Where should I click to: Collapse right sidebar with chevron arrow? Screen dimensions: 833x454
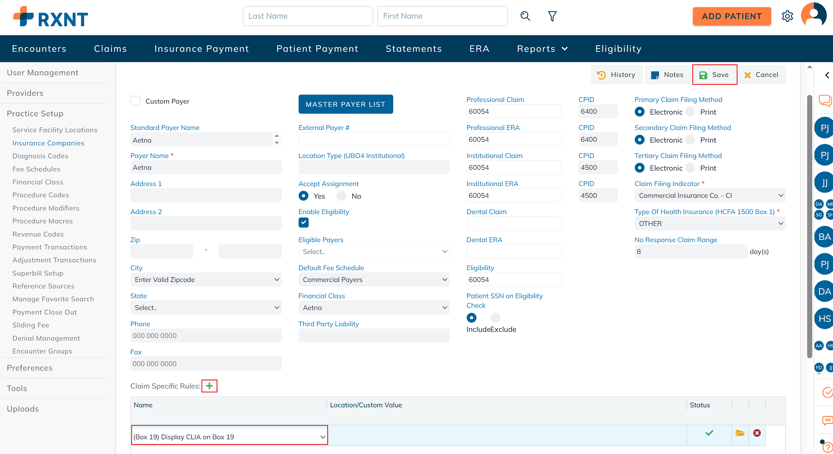tap(827, 75)
